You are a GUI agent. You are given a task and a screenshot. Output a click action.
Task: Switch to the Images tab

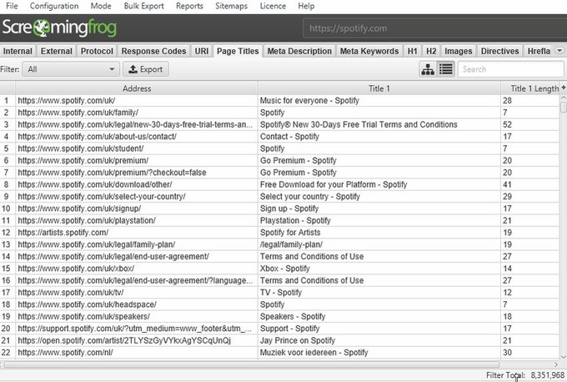tap(459, 51)
